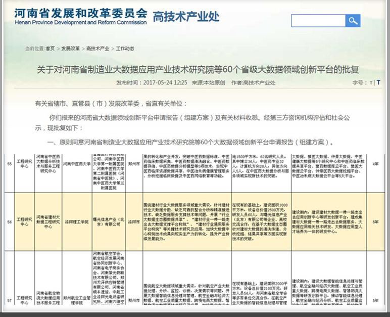
Task: Click the 洛阳市 cell in row 56
Action: coord(134,222)
